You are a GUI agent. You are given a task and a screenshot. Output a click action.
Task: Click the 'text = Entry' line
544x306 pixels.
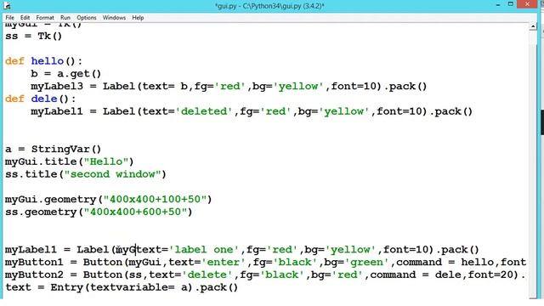(122, 287)
